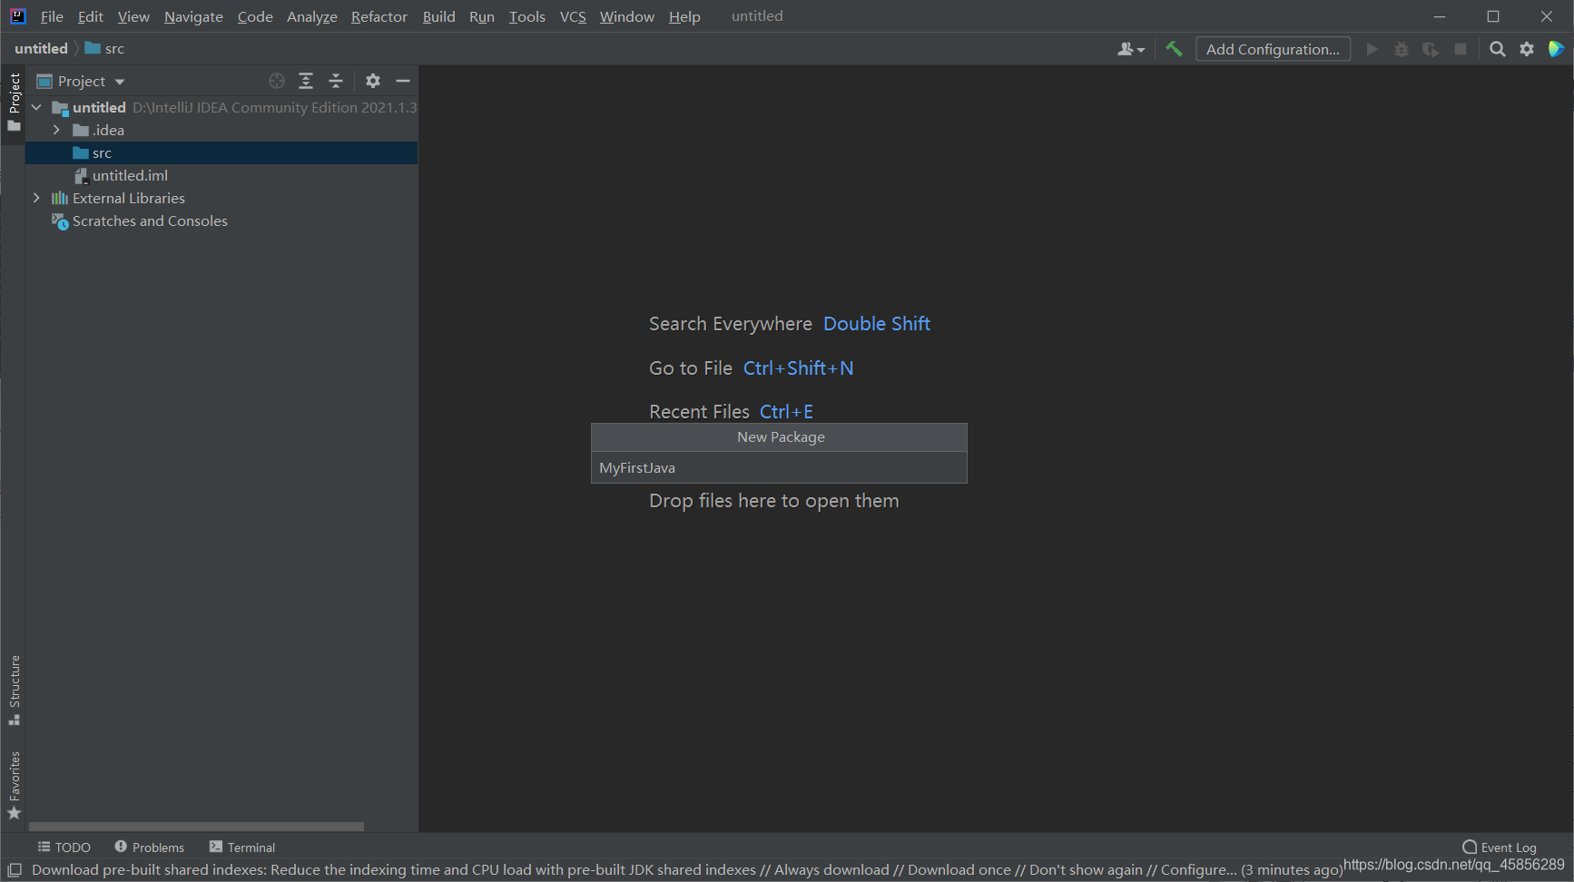1574x882 pixels.
Task: Click the Run play icon
Action: [x=1372, y=49]
